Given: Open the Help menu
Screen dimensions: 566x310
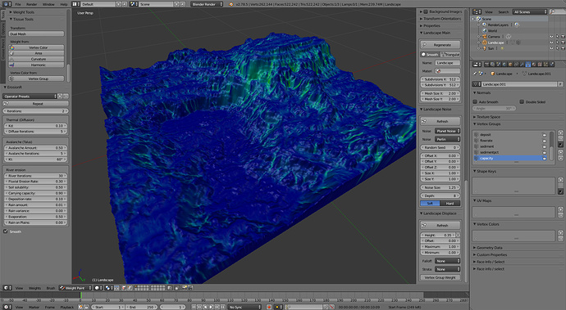Looking at the screenshot, I should (x=63, y=4).
